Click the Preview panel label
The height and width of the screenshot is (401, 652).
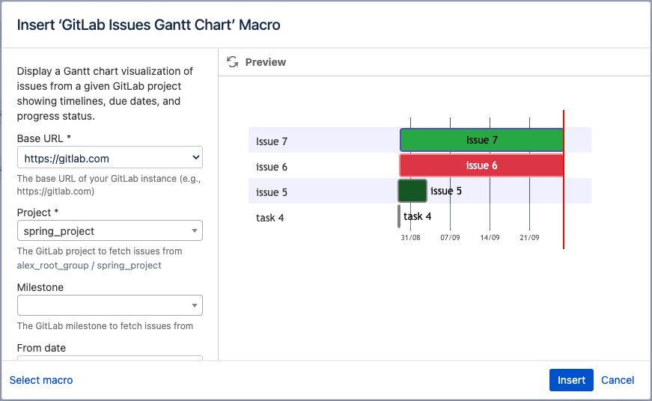coord(266,62)
